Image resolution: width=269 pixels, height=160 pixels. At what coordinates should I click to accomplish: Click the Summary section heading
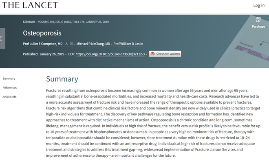[x=62, y=79]
